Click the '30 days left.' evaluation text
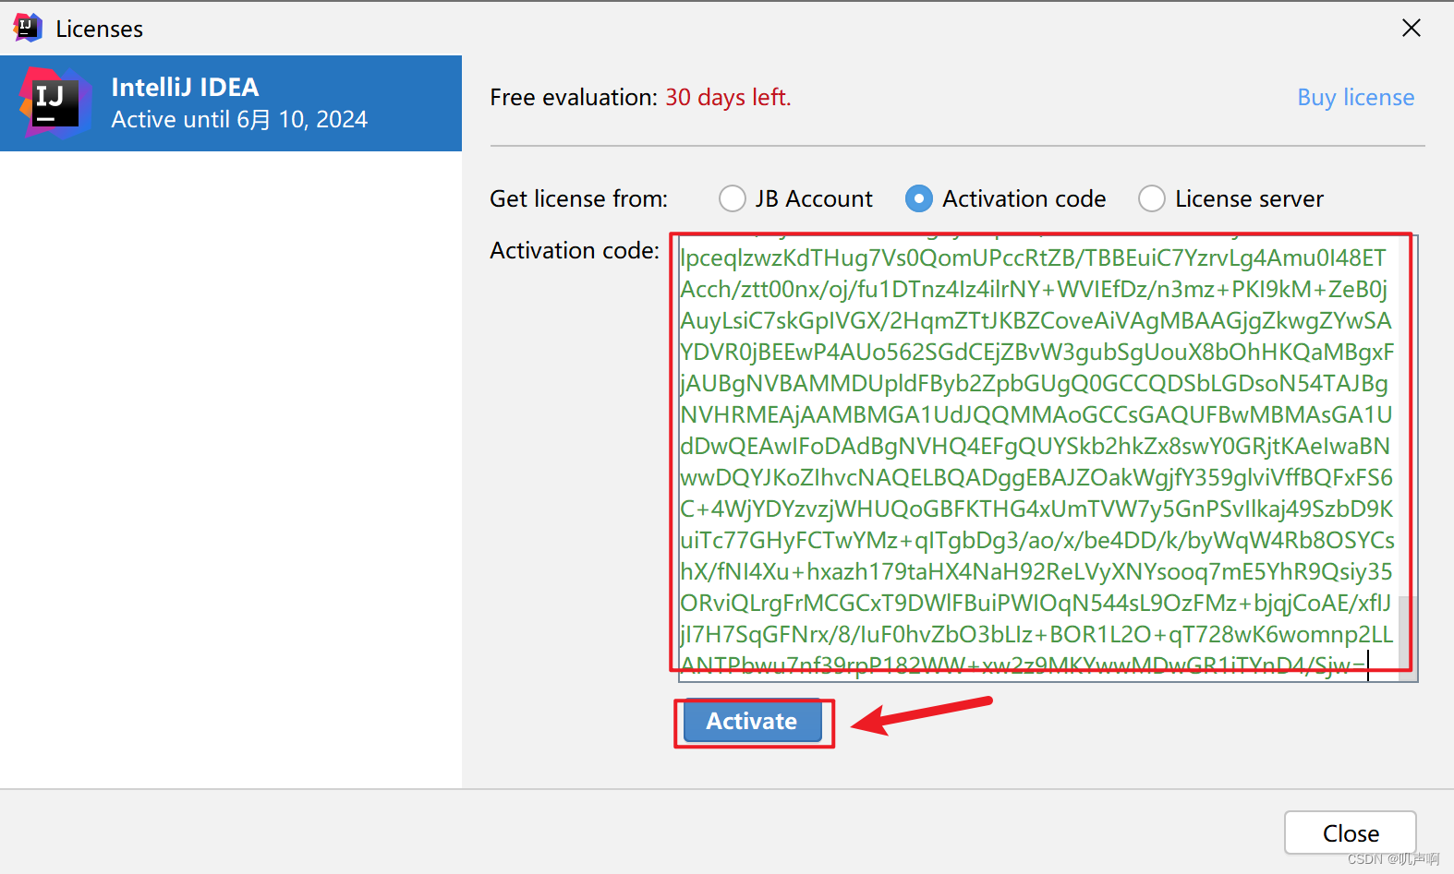 tap(728, 97)
